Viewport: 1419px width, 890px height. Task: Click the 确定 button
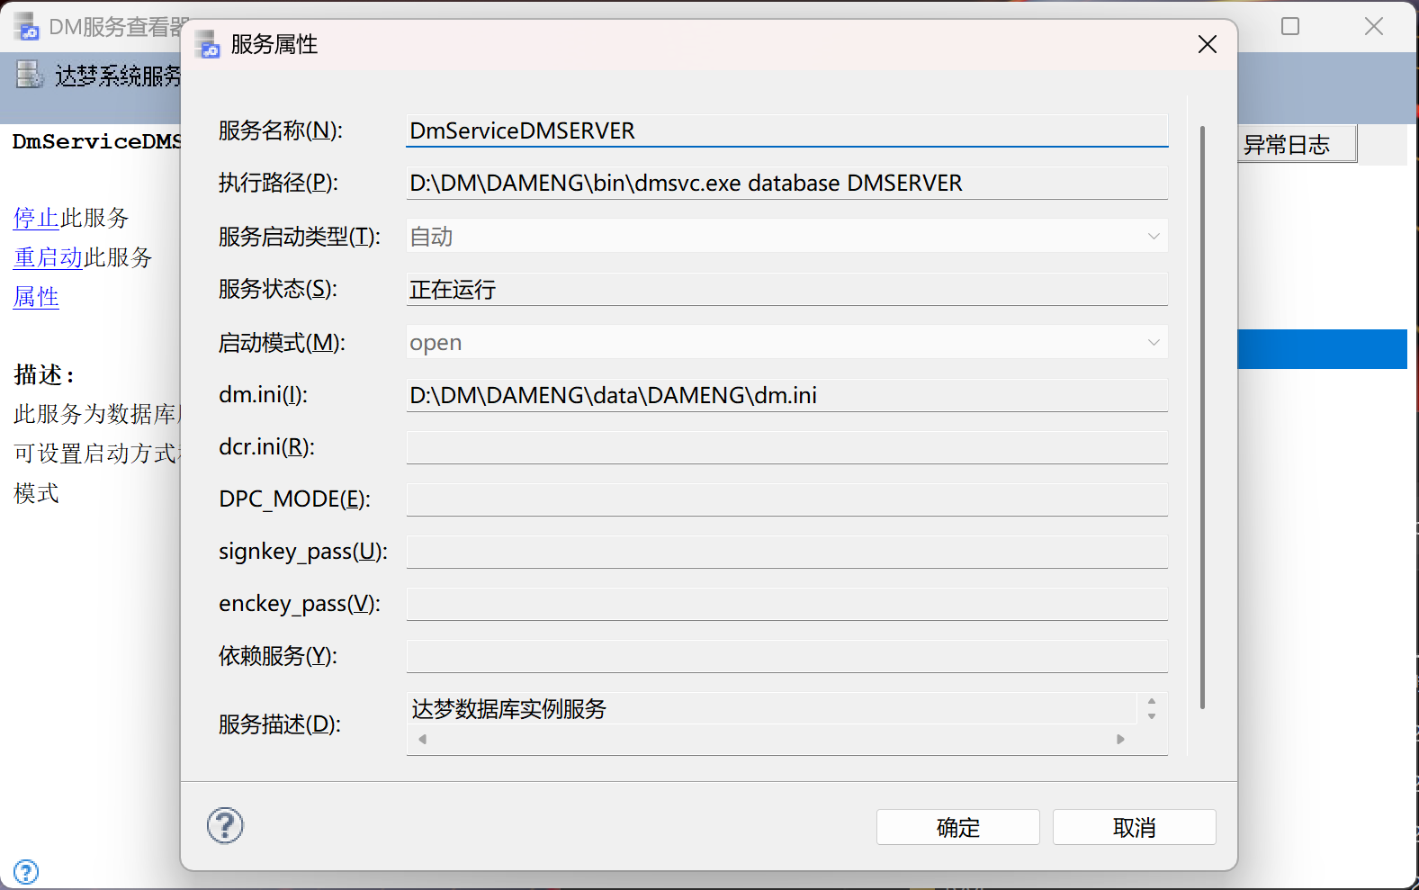point(958,827)
